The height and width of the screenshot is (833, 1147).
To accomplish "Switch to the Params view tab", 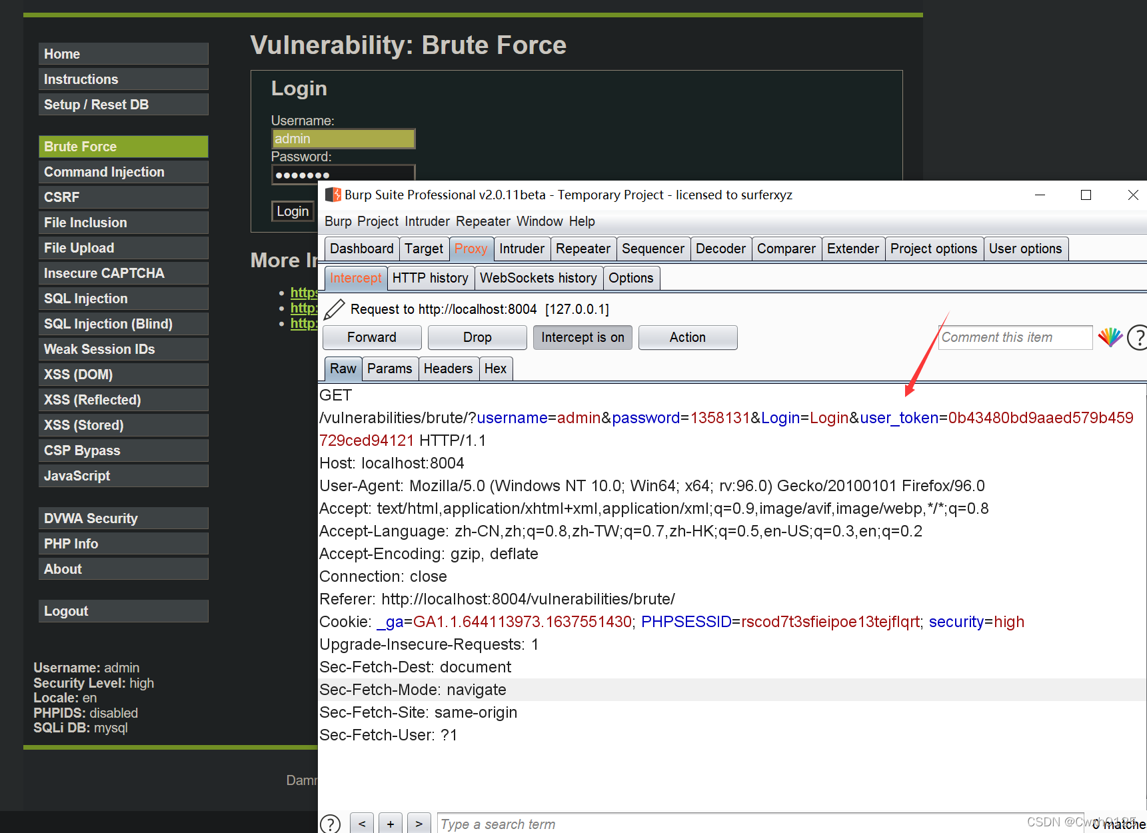I will point(390,369).
